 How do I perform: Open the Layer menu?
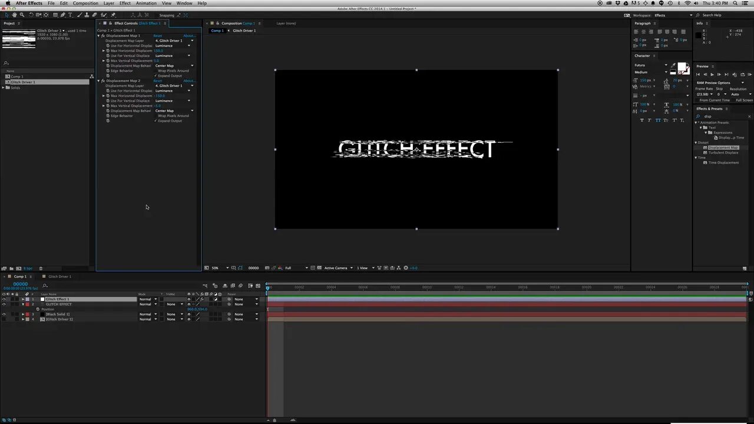109,3
